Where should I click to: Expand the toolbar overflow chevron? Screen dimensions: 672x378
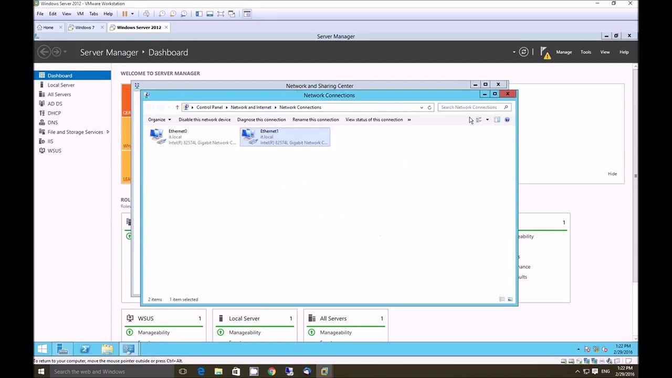(x=409, y=120)
